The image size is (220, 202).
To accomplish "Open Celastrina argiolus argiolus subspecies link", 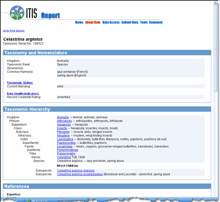I will 76,171.
